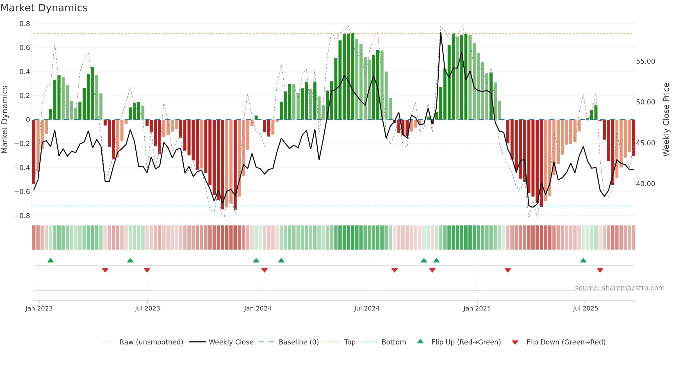
Task: Toggle Flip Up (Red→Green) legend entry
Action: pyautogui.click(x=459, y=342)
